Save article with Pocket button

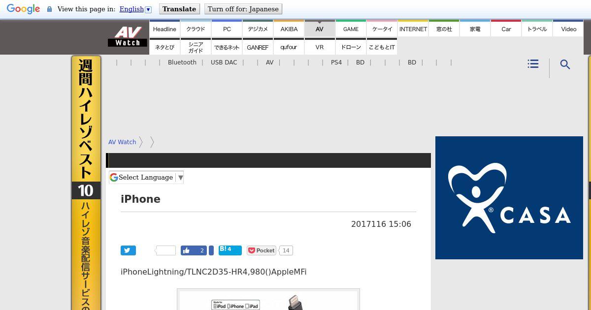(x=262, y=250)
